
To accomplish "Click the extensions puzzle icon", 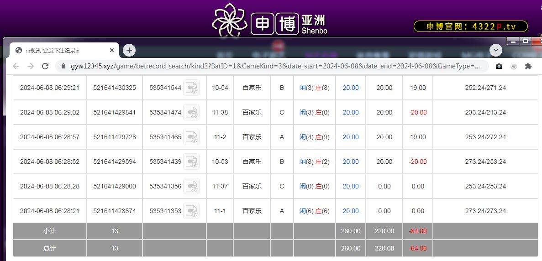I will tap(528, 66).
